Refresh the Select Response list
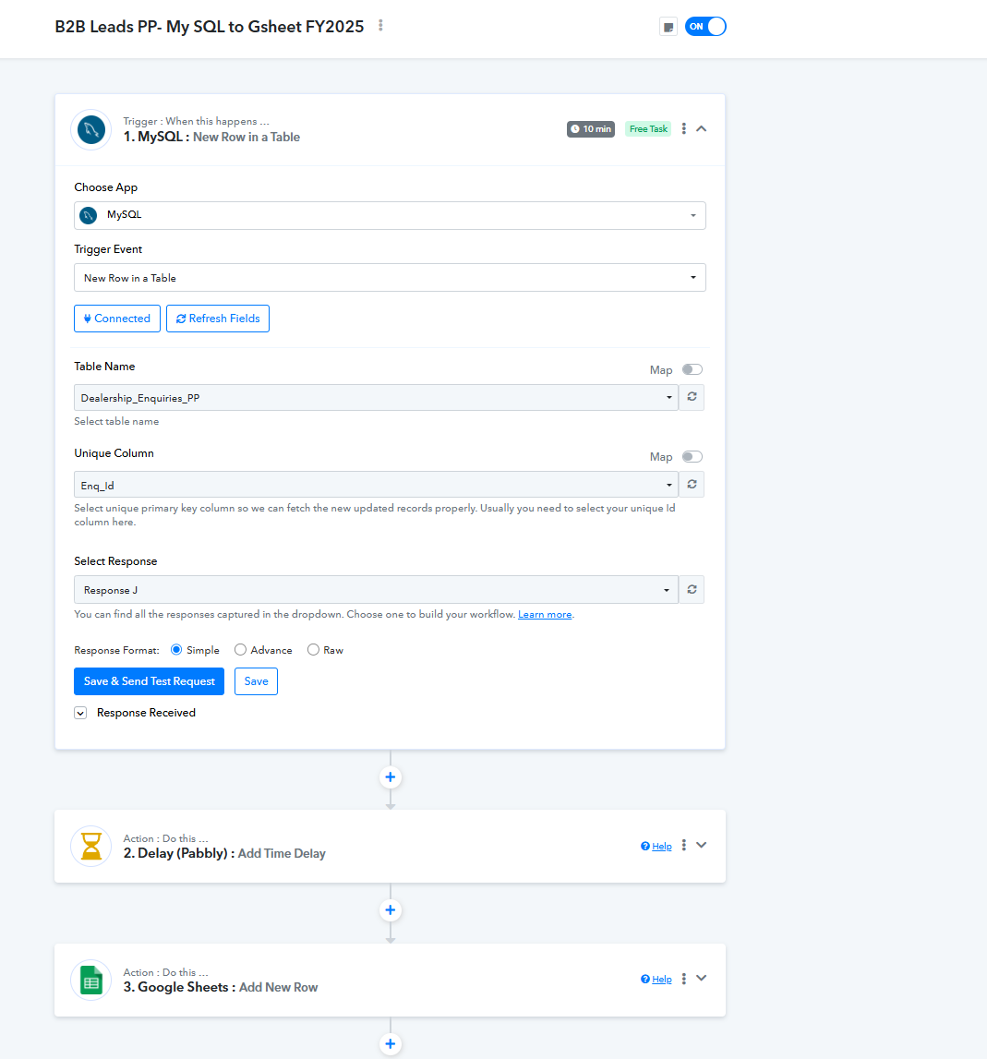 pos(692,590)
